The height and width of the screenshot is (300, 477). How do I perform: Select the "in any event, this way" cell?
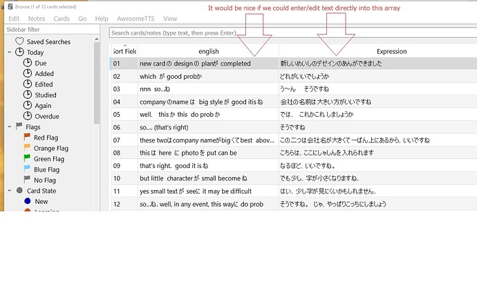tap(208, 204)
